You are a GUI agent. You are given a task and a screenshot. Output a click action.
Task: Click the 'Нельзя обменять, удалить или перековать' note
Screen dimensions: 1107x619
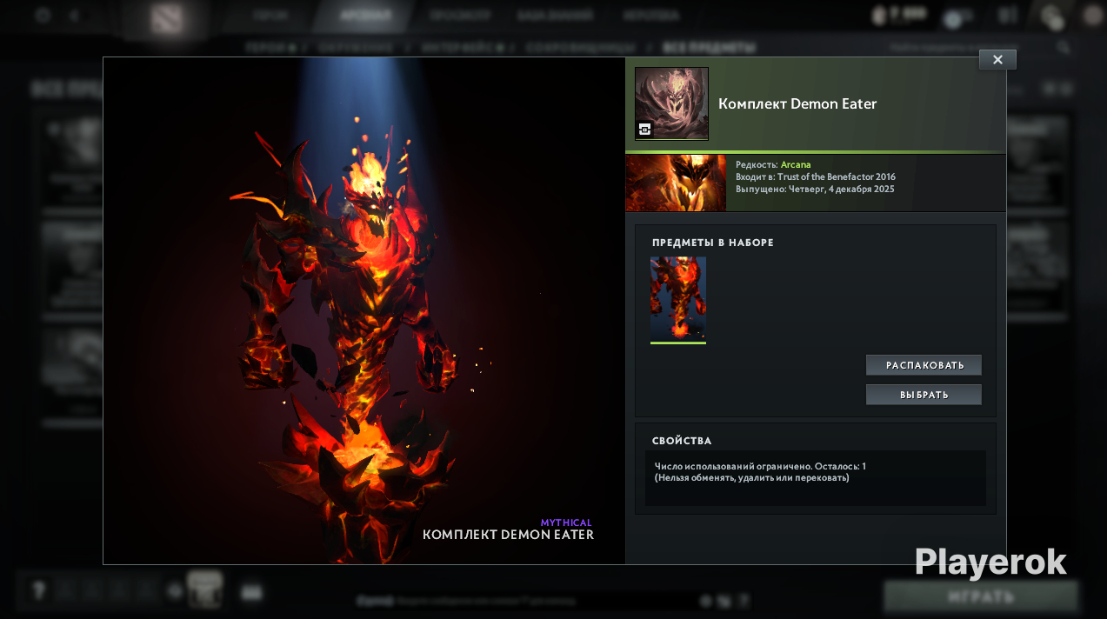(752, 477)
